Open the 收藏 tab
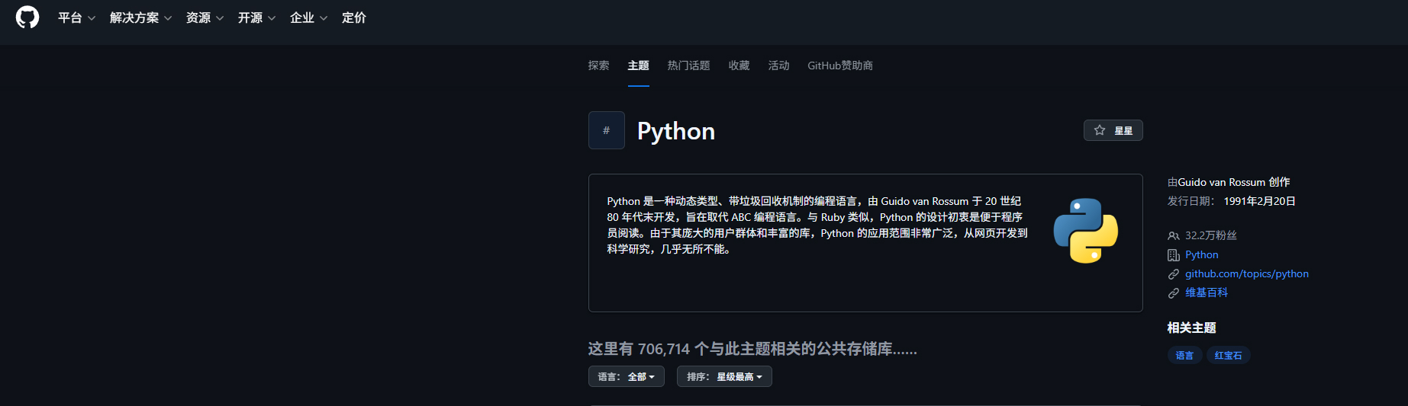This screenshot has height=406, width=1408. tap(739, 66)
